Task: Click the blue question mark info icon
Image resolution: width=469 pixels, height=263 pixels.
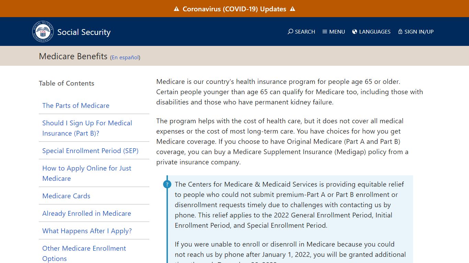Action: coord(167,185)
